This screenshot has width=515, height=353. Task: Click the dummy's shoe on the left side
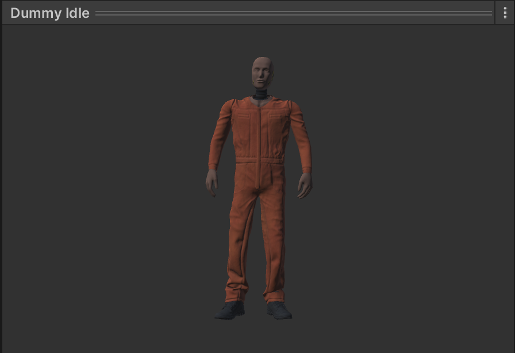click(x=230, y=310)
